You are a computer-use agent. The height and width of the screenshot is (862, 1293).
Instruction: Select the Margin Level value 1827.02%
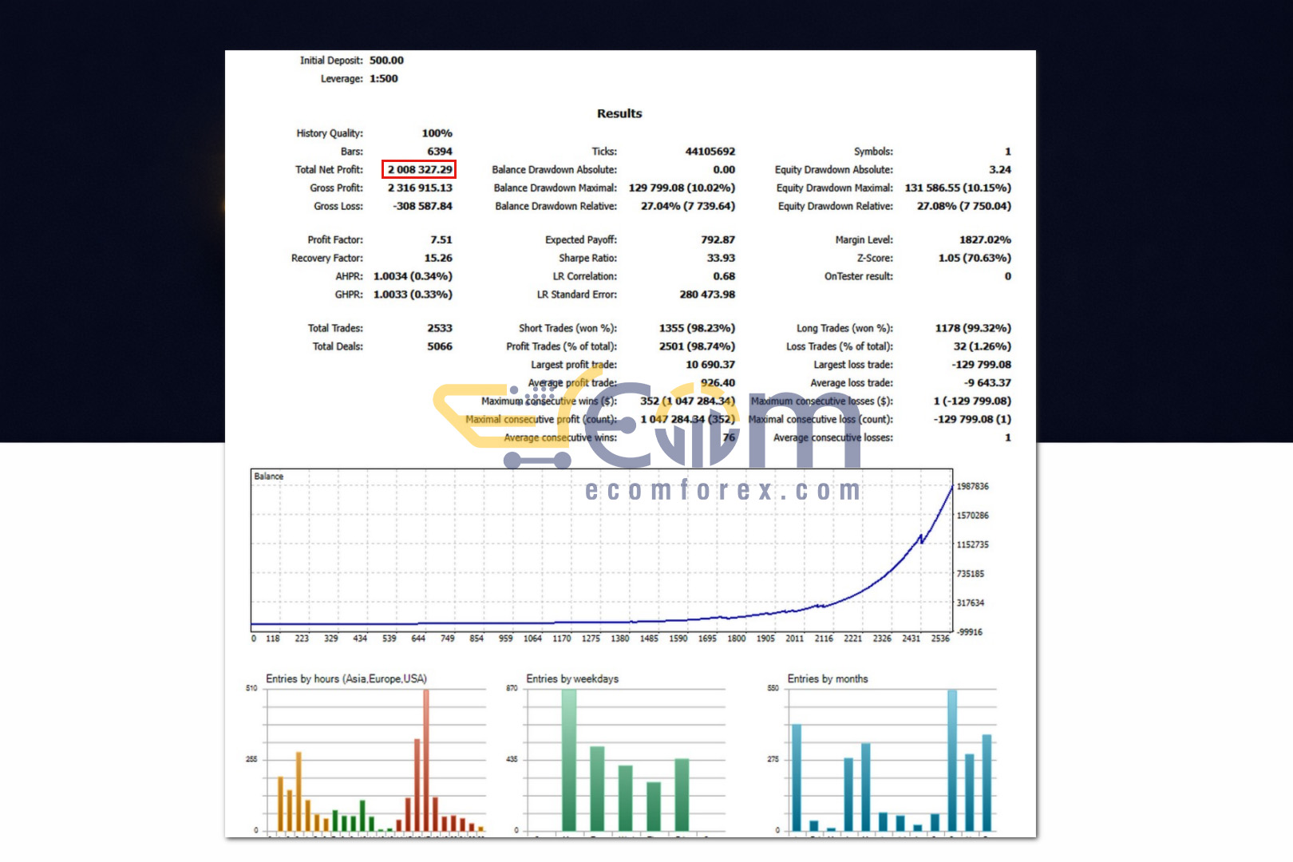pyautogui.click(x=985, y=240)
